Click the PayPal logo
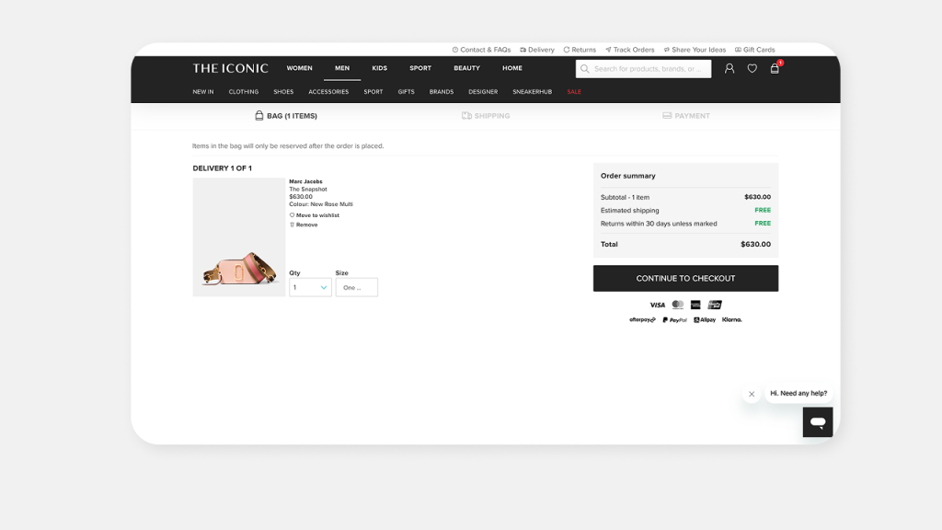 [674, 319]
